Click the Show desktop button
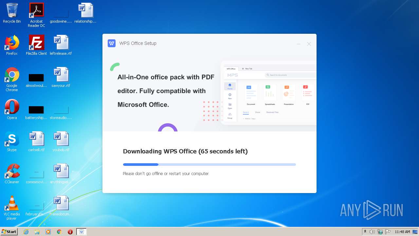 point(415,232)
